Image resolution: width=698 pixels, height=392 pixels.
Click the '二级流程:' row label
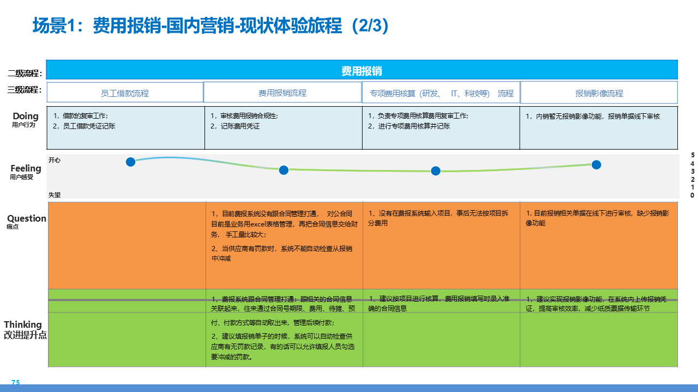(25, 73)
